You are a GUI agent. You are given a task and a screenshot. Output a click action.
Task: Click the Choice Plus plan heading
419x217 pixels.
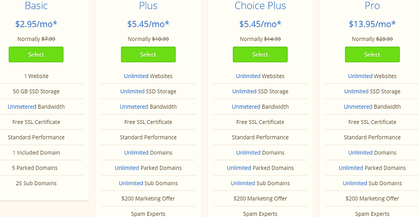click(260, 6)
